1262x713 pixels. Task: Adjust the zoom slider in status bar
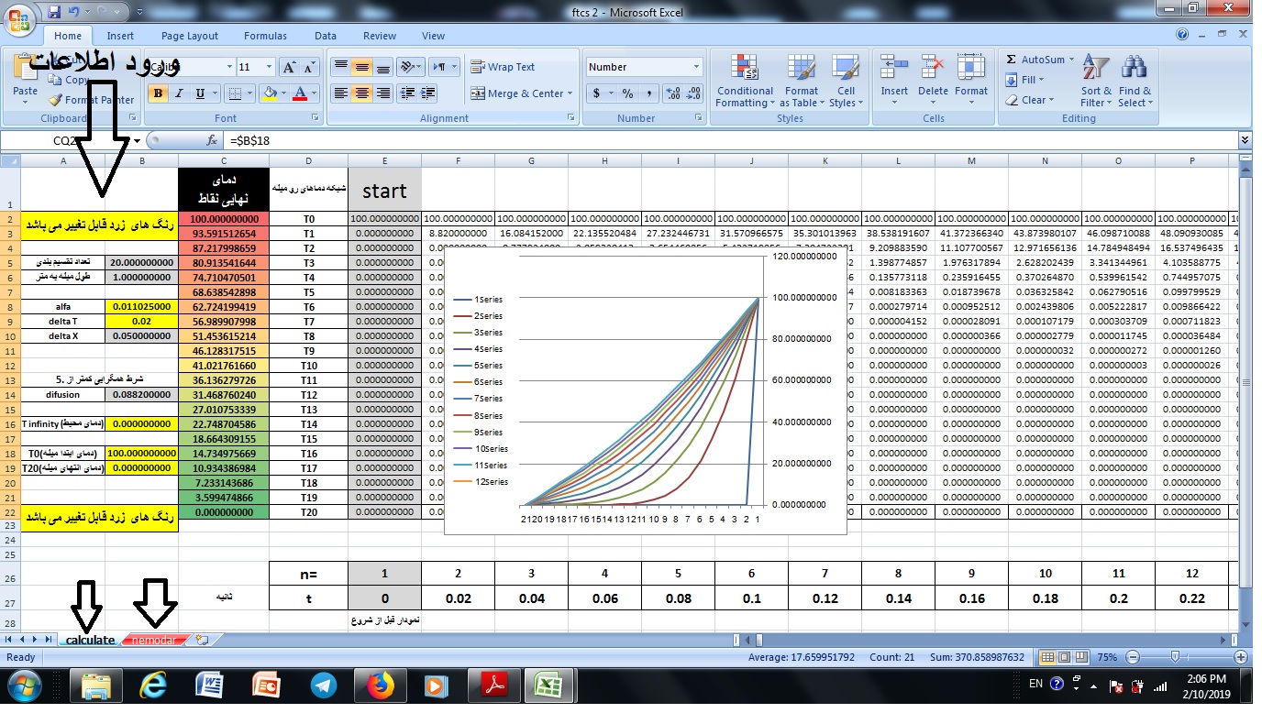pos(1176,657)
